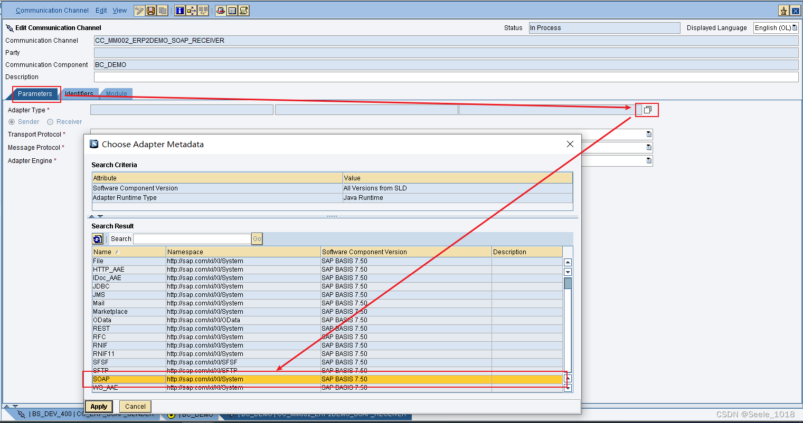Open the Adapter Engine dropdown
This screenshot has height=423, width=803.
pyautogui.click(x=649, y=161)
